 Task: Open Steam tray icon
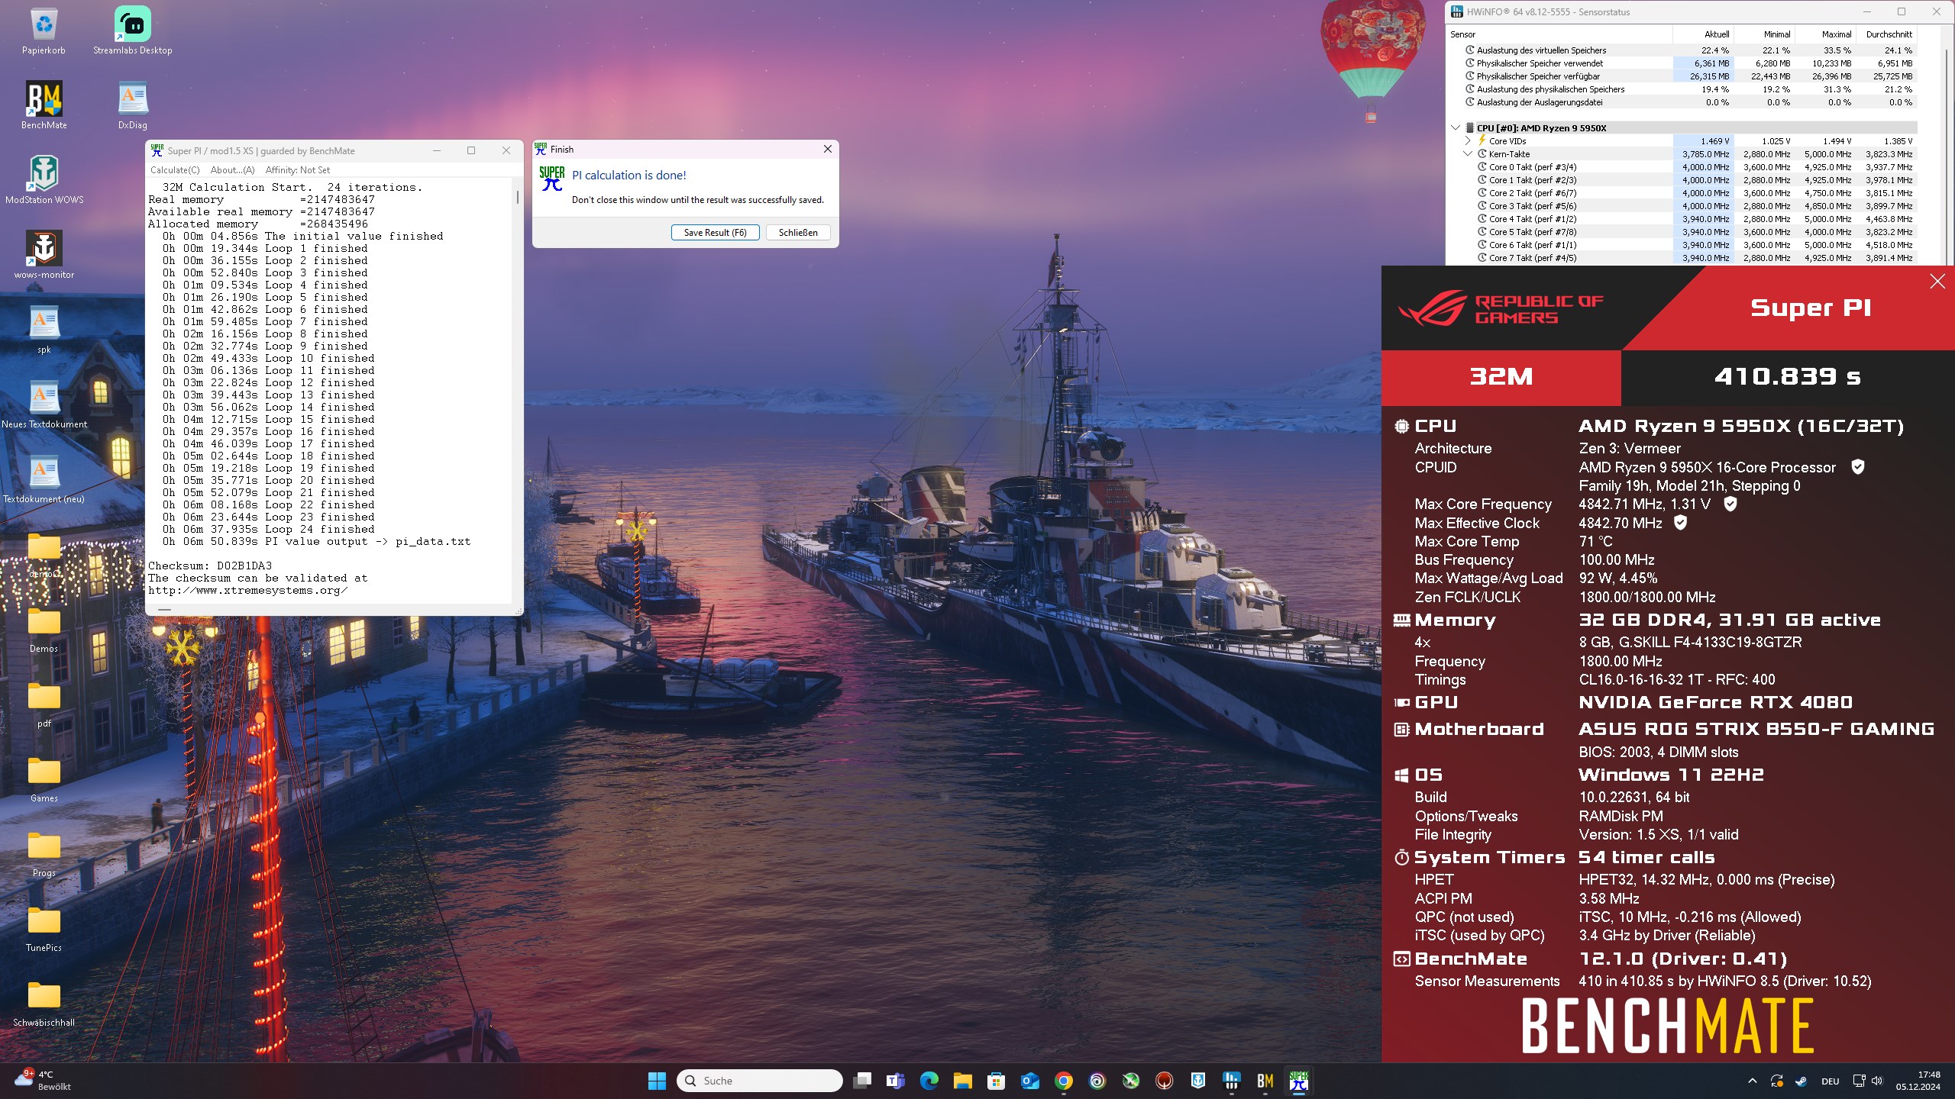pos(1801,1081)
